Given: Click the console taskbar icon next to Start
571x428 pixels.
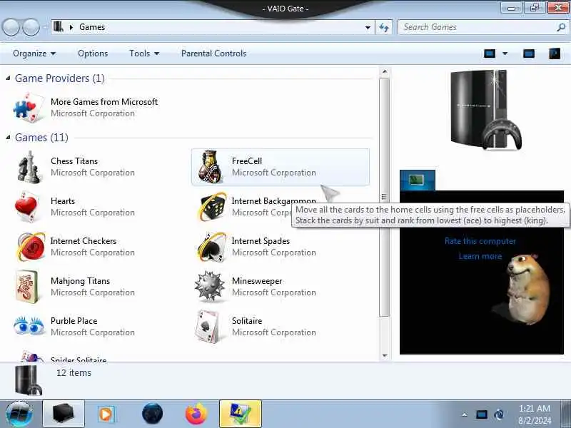Looking at the screenshot, I should pyautogui.click(x=64, y=414).
